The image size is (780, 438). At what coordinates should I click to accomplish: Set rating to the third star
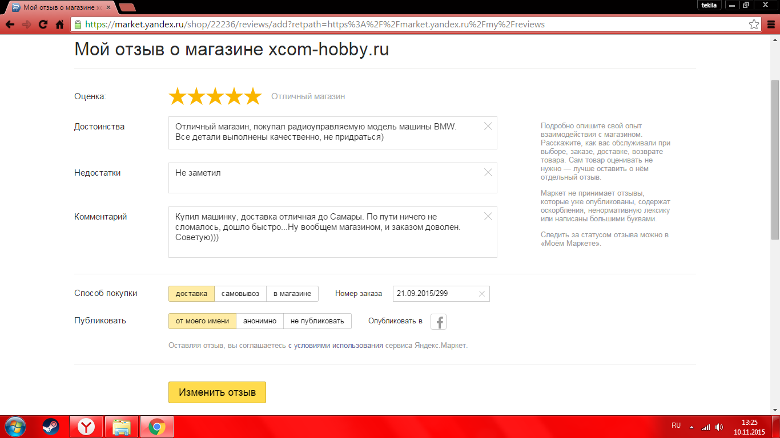point(215,96)
